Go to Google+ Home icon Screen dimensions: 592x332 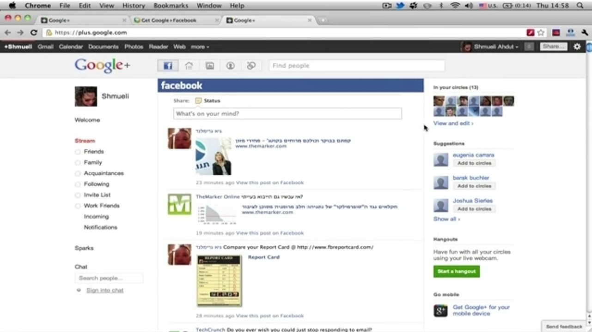(x=189, y=65)
